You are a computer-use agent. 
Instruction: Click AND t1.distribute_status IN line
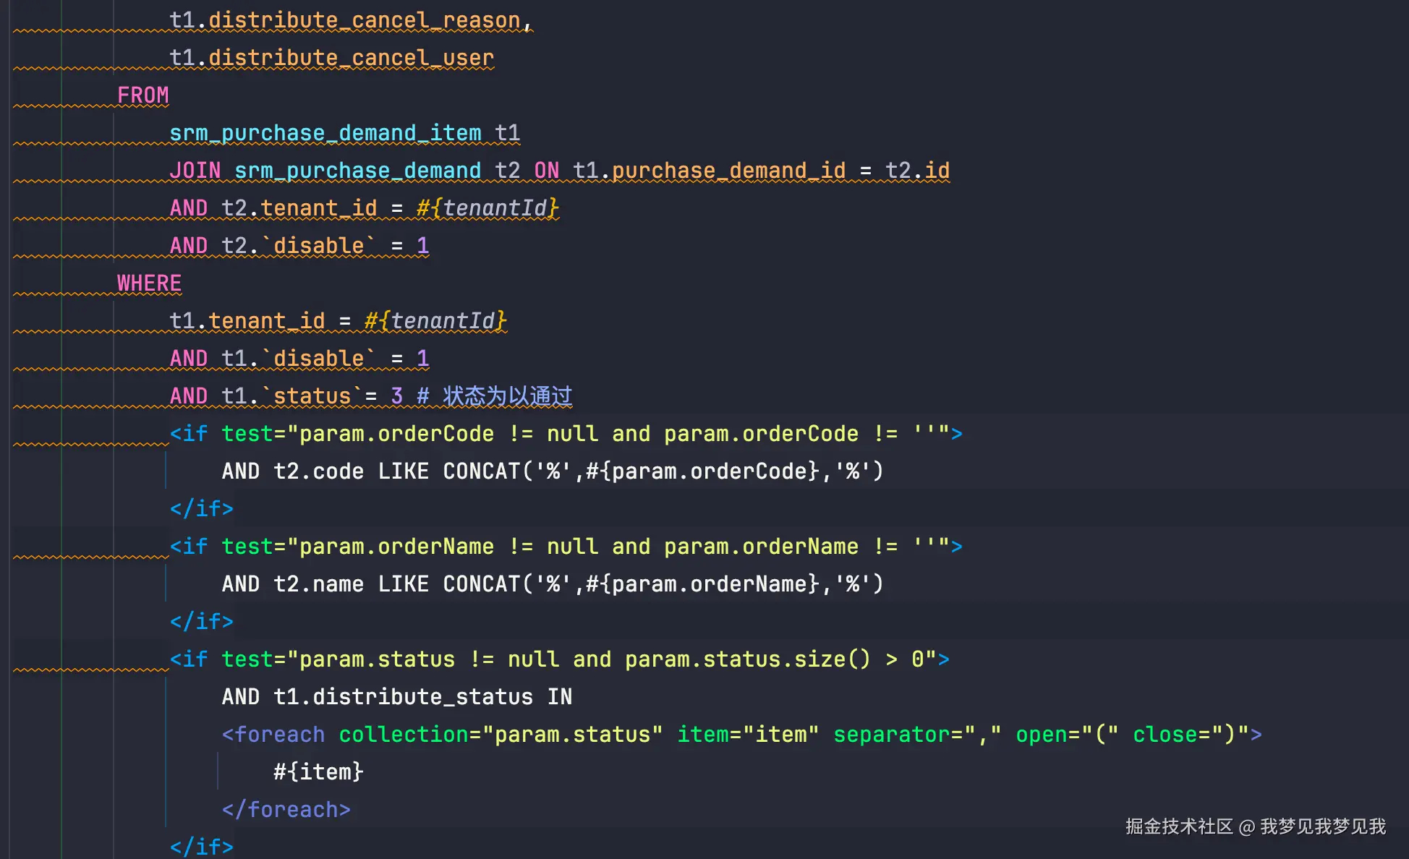(x=396, y=697)
